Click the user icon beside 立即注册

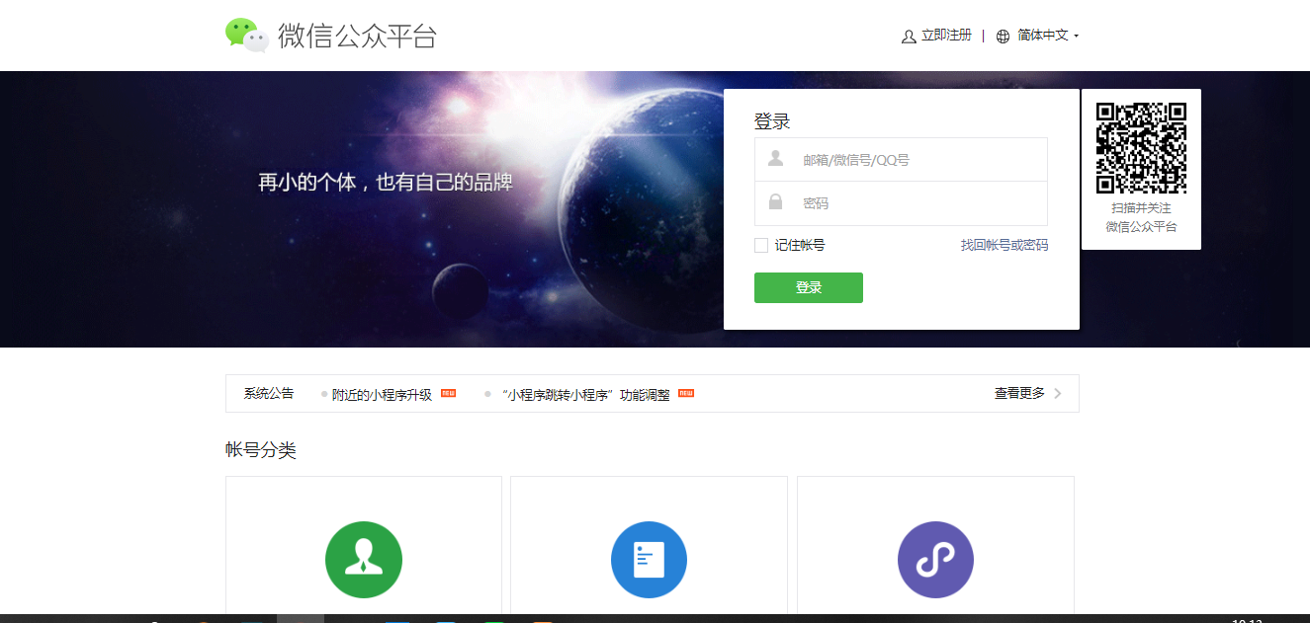(x=909, y=37)
